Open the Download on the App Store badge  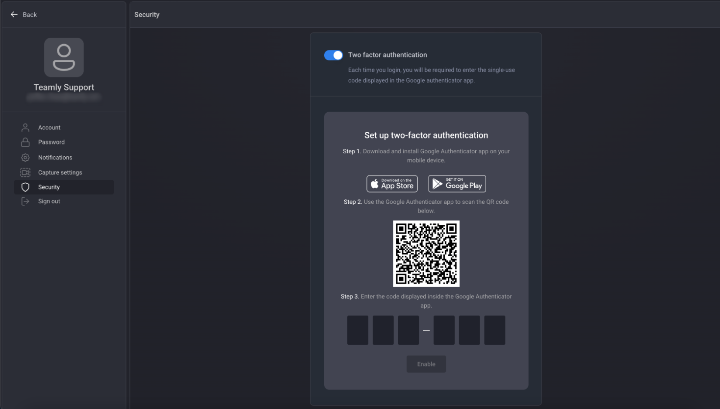[x=392, y=184]
